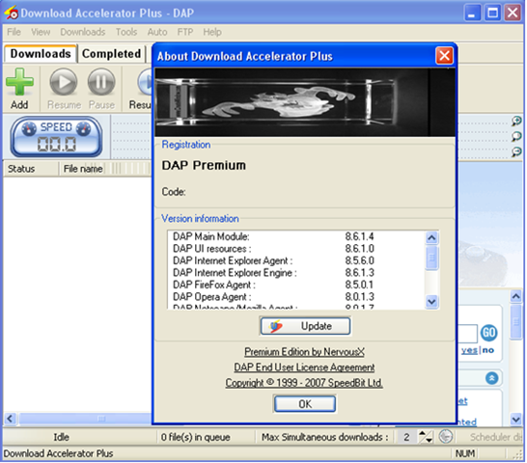527x463 pixels.
Task: Click the Scheduler status bar entry
Action: pos(496,437)
